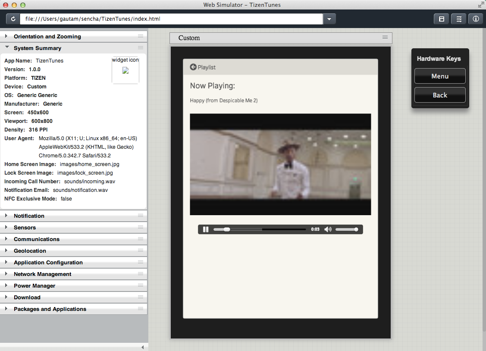Click the Communications panel drag handle

click(141, 238)
